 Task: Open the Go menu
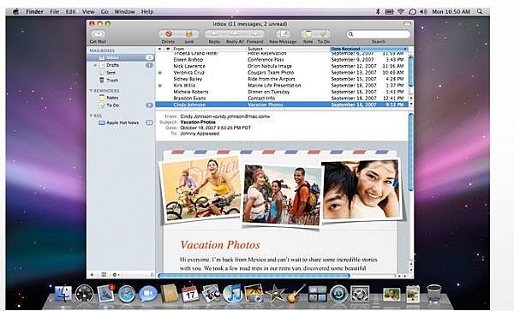(x=105, y=11)
